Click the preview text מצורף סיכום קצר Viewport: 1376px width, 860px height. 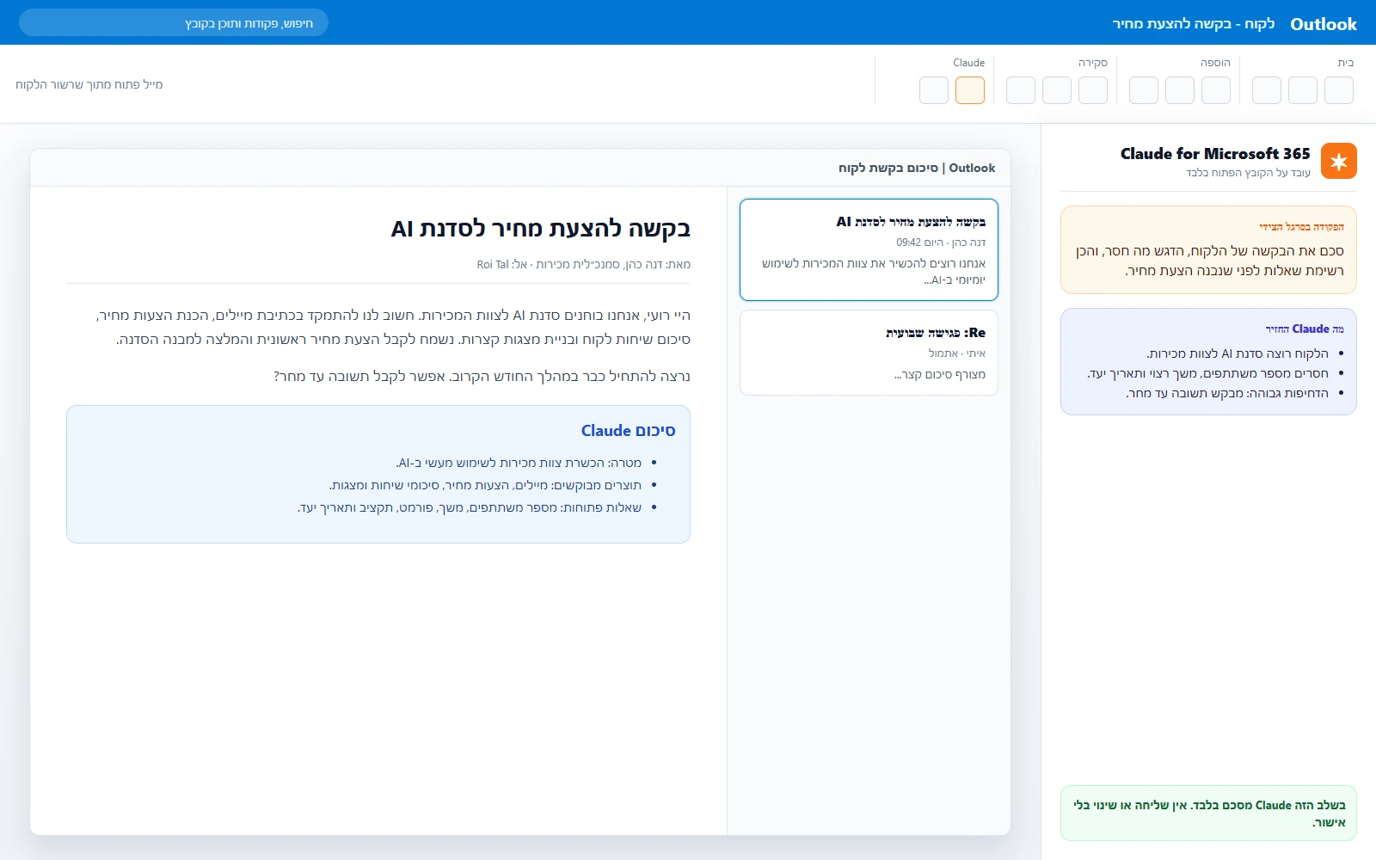click(940, 374)
